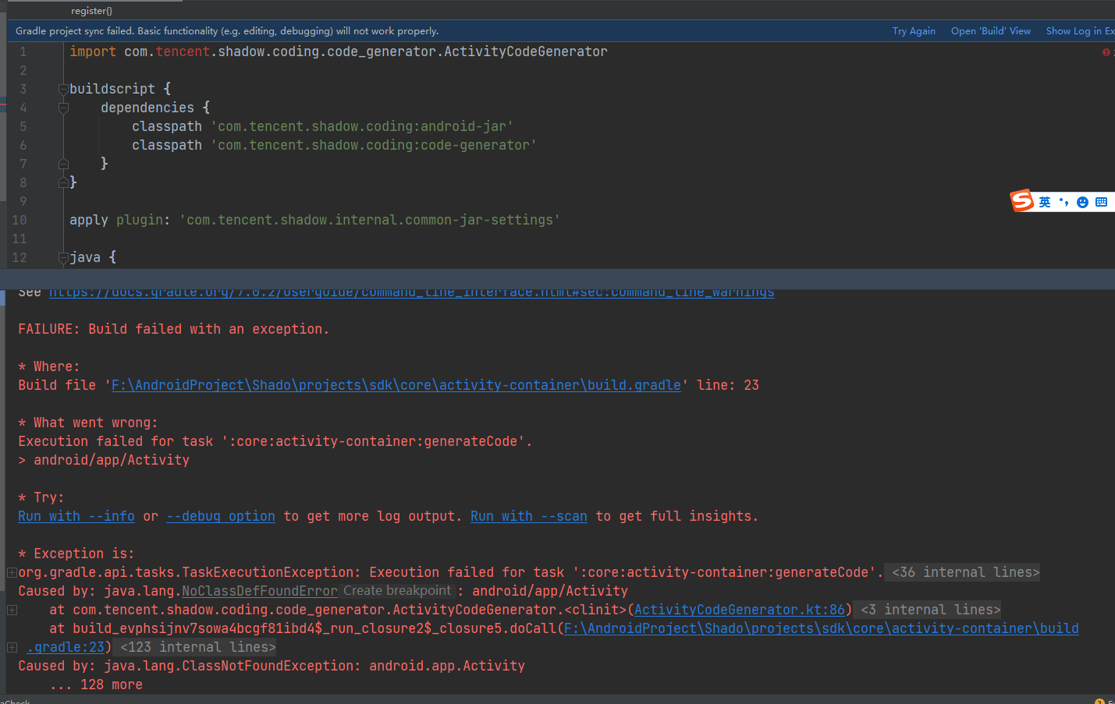
Task: Collapse the buildscript block fold arrow
Action: click(62, 88)
